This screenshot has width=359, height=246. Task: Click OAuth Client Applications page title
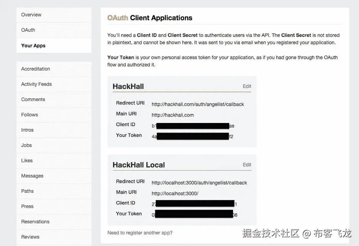[150, 18]
